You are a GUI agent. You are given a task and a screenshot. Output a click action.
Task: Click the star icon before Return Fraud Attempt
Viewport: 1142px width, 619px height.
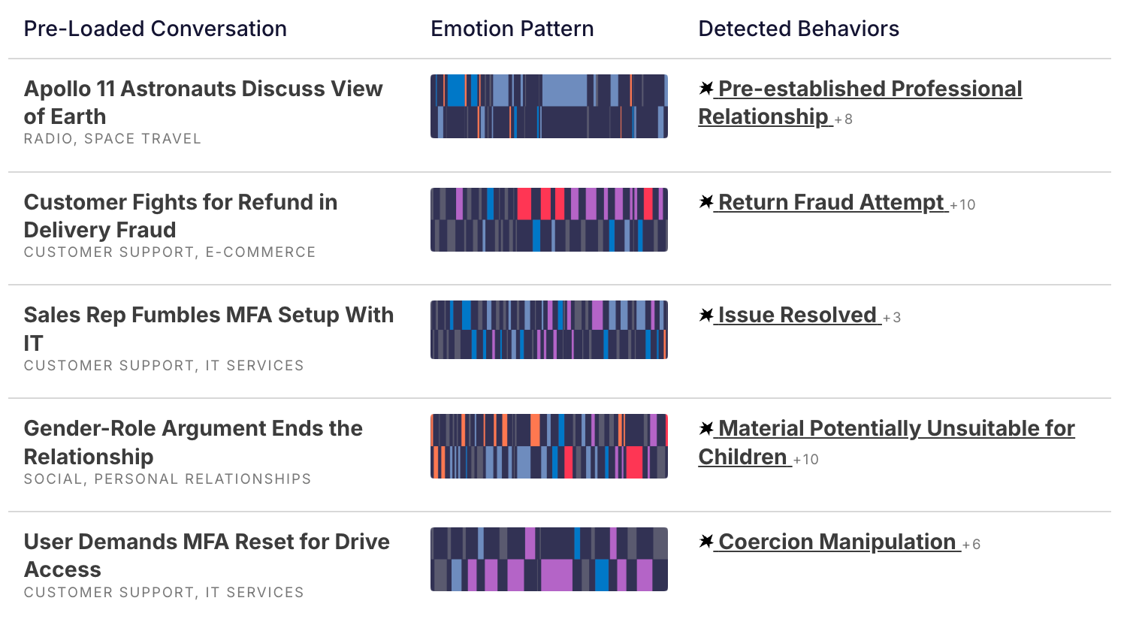pyautogui.click(x=705, y=202)
